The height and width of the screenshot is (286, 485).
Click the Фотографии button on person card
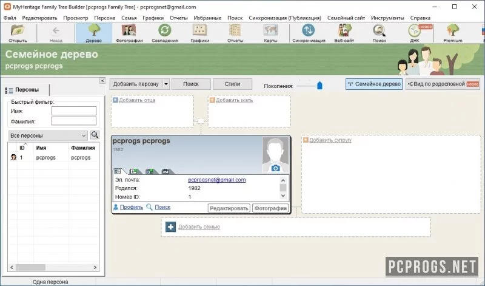[270, 208]
